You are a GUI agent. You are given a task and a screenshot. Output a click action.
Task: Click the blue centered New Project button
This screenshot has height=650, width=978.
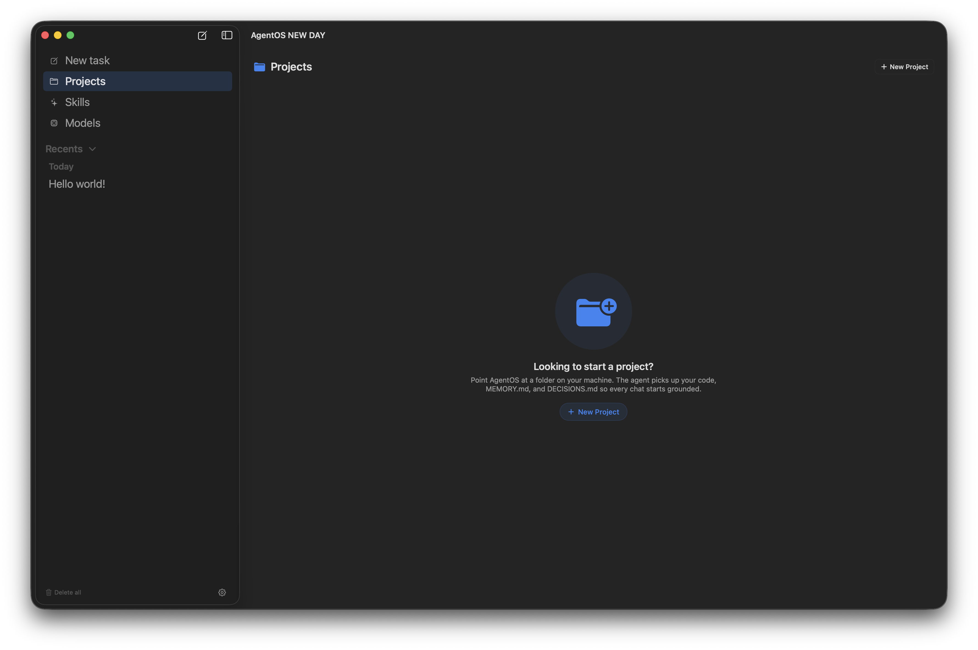point(593,412)
